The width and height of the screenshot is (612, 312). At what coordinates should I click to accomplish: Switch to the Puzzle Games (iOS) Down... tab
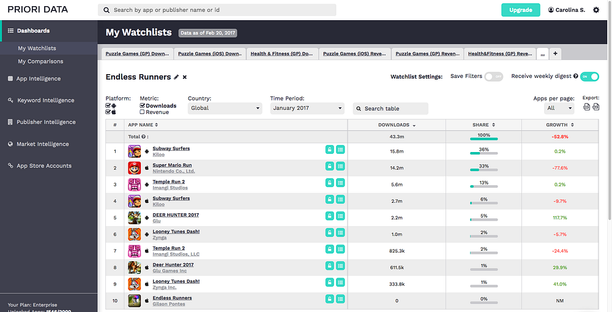pos(210,54)
